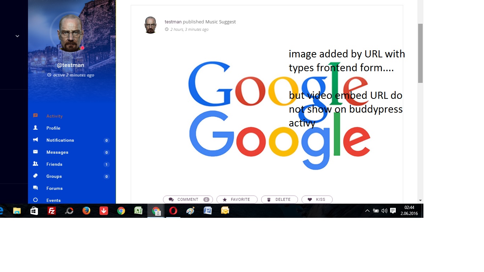Click the scrollbar down arrow

coord(421,200)
